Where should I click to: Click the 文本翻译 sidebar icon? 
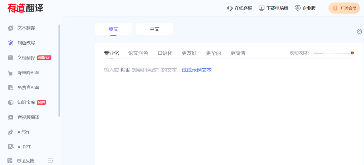[x=11, y=28]
